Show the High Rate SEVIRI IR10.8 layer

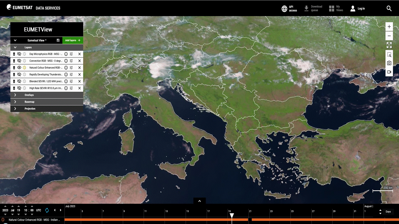click(19, 88)
